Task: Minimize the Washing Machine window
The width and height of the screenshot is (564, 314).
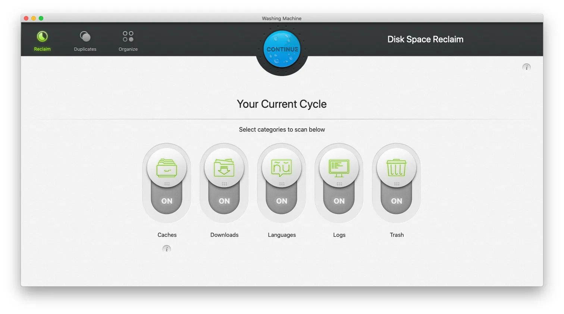Action: coord(34,18)
